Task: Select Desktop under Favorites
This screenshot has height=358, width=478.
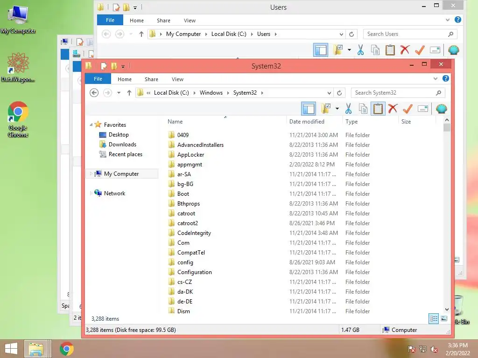Action: pos(119,135)
